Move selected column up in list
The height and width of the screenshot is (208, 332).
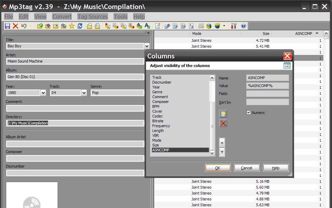pos(222,143)
